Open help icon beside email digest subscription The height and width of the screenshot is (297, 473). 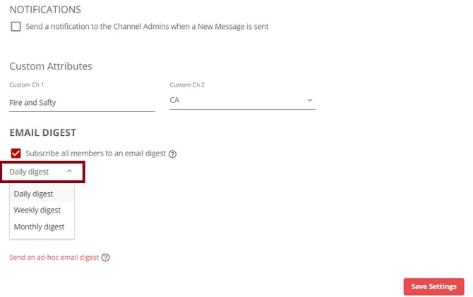coord(172,154)
